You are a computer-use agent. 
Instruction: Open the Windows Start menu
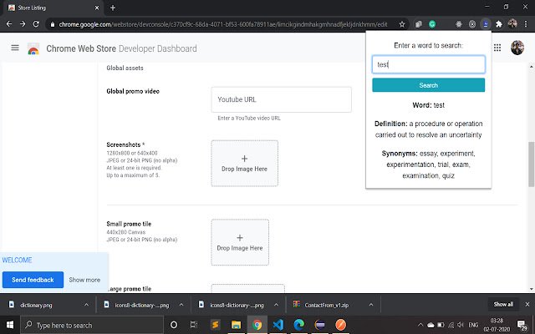tap(9, 325)
